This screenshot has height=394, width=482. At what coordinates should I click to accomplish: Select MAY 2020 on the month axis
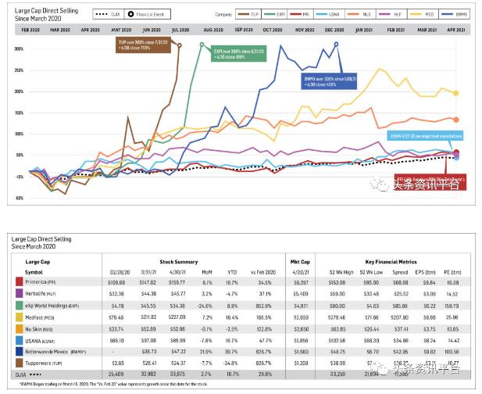(121, 30)
